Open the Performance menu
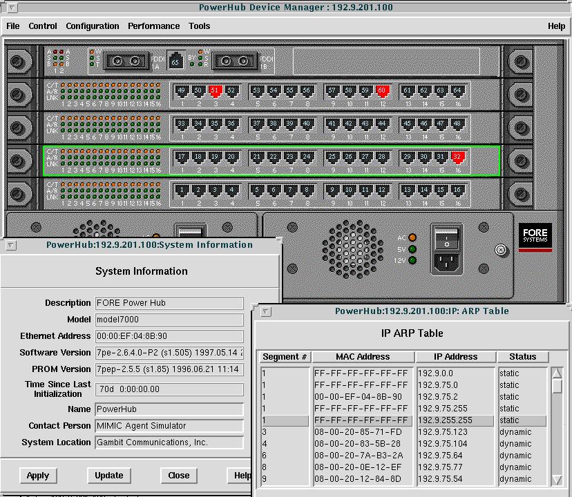Viewport: 572px width, 497px height. coord(153,26)
